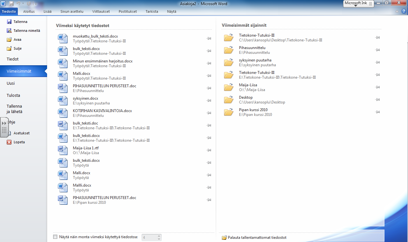This screenshot has height=242, width=408.
Task: Minimize the ribbon with caret icon
Action: (x=397, y=11)
